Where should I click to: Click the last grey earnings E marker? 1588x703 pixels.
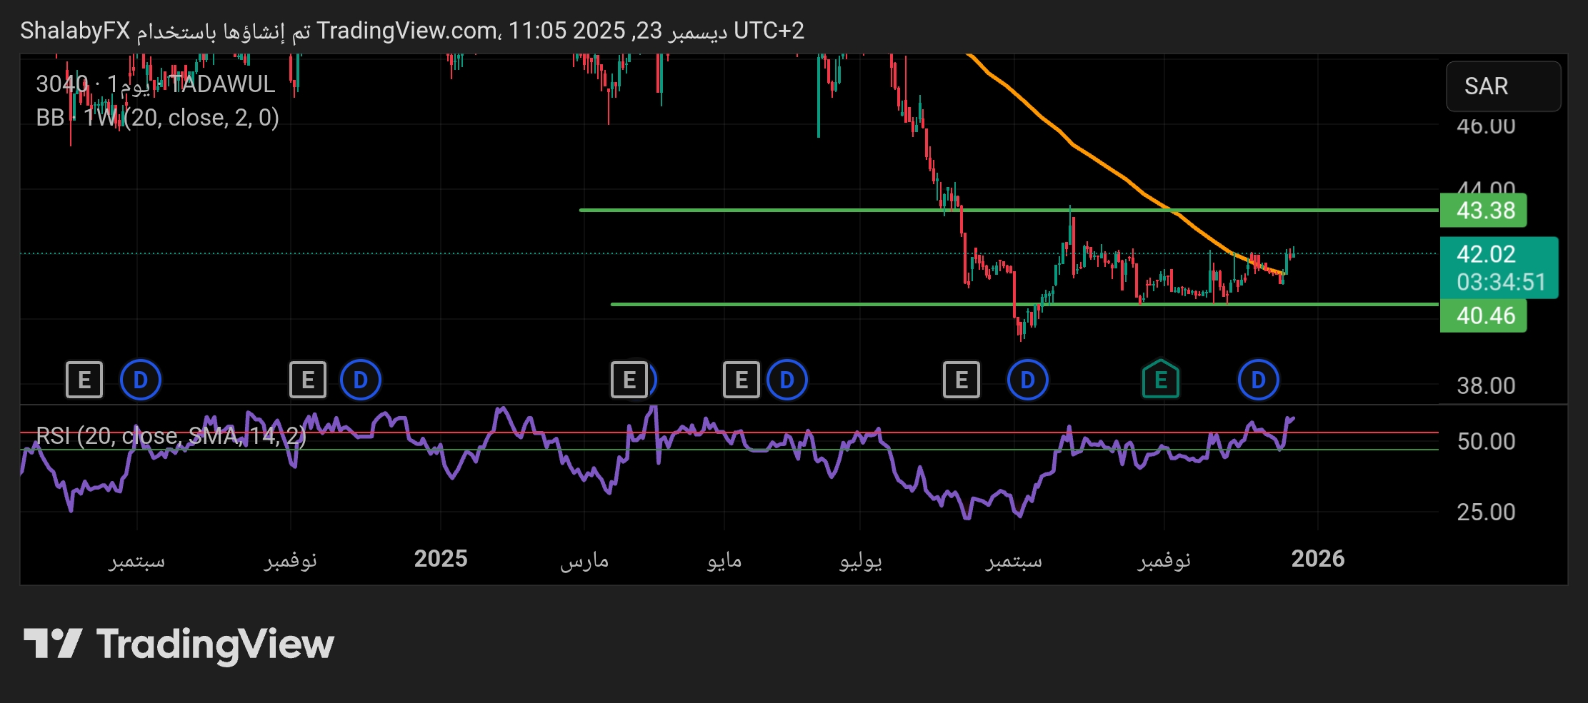click(962, 380)
